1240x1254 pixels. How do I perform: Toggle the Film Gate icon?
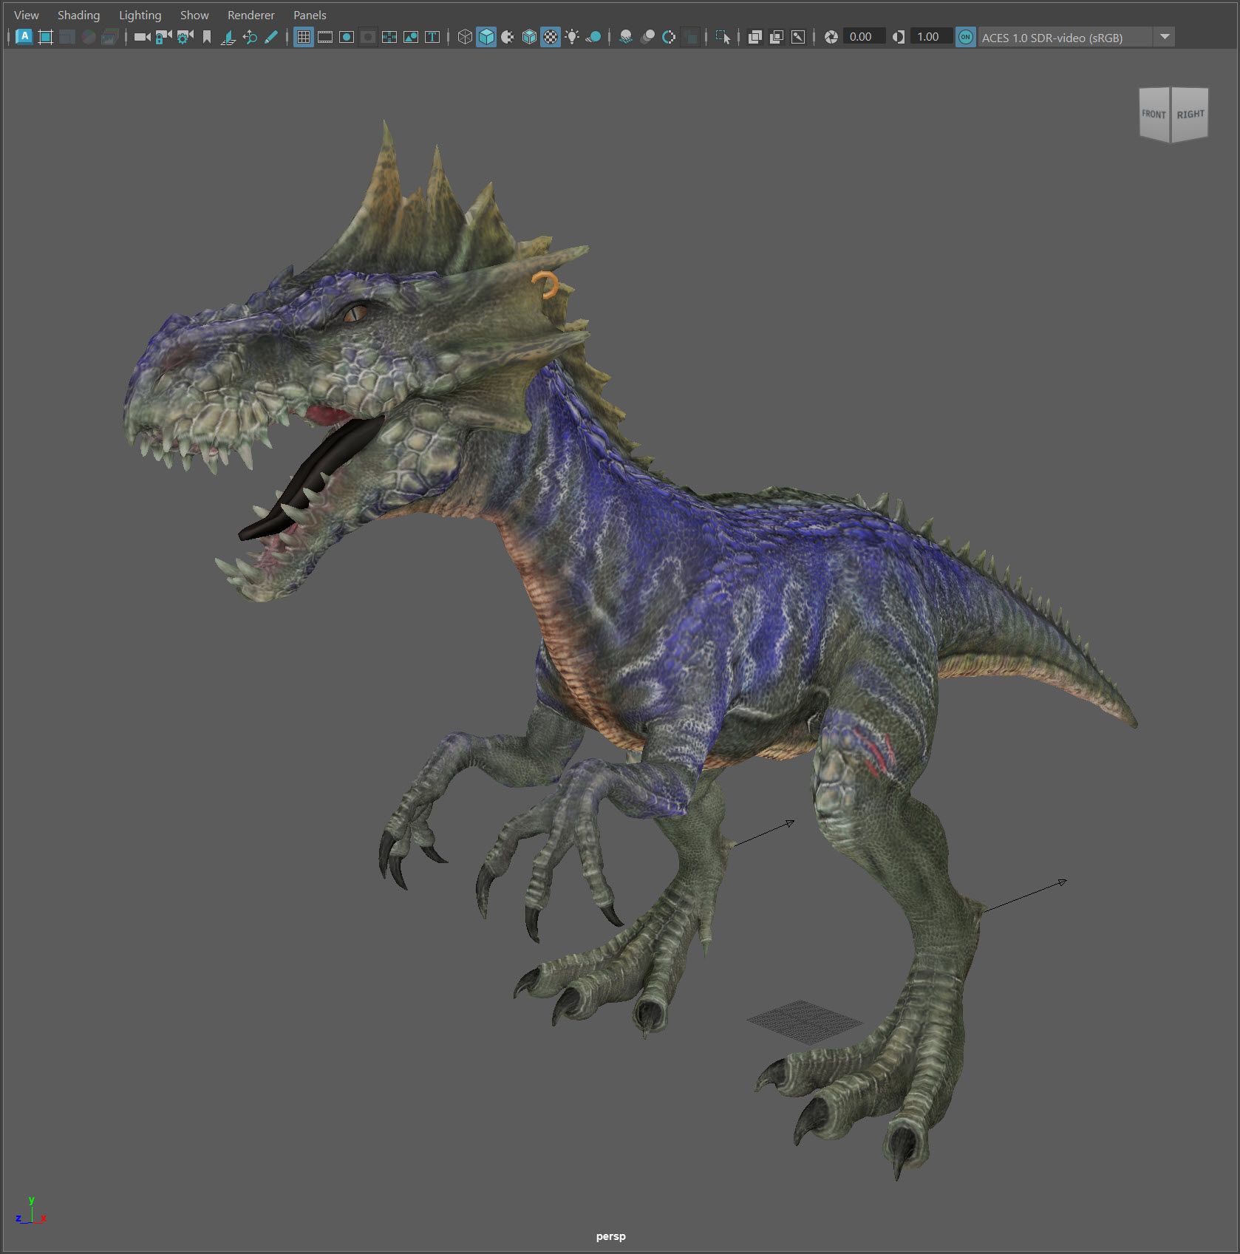(x=325, y=37)
